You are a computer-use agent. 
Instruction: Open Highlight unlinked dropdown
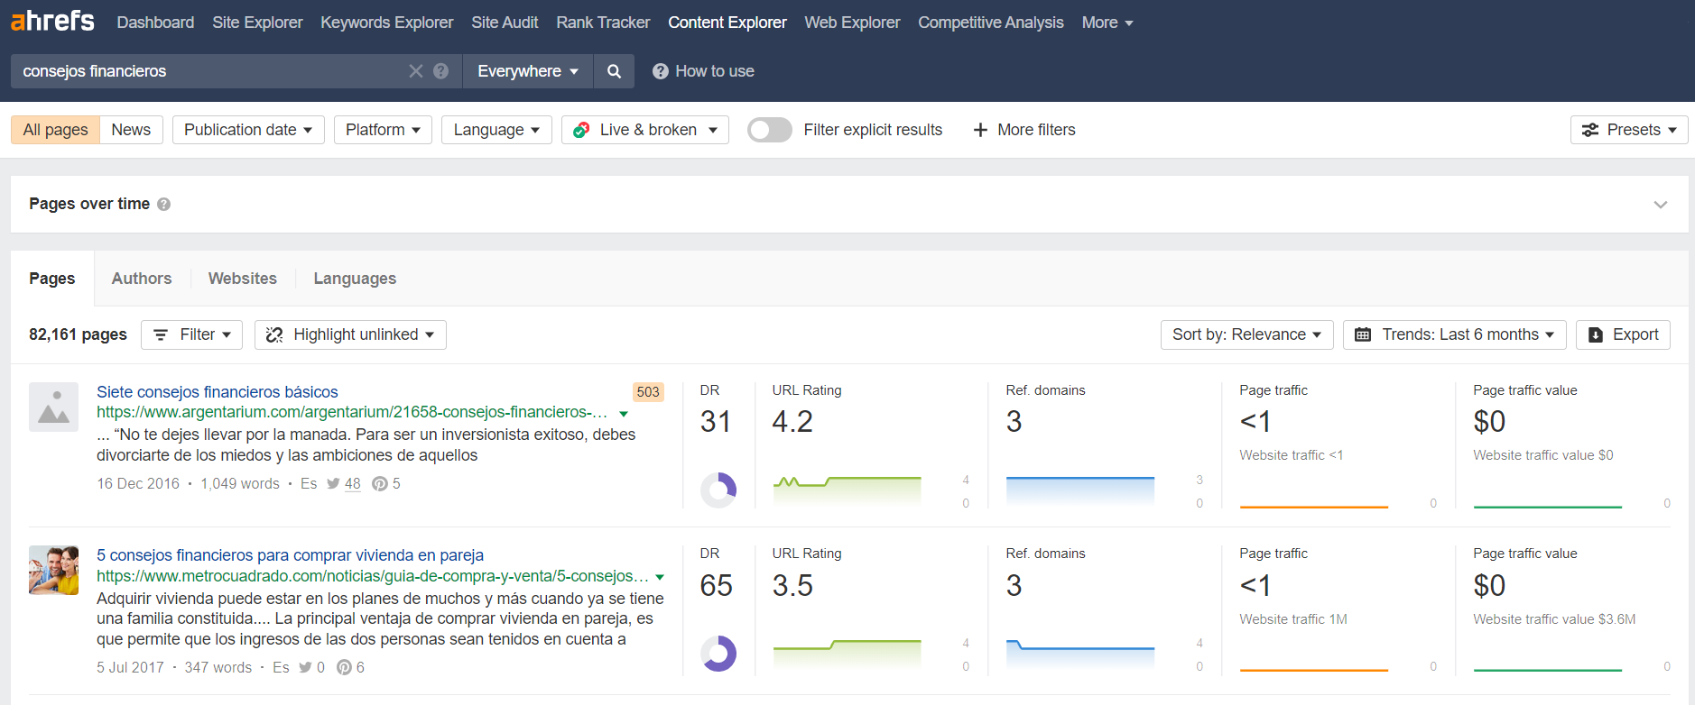350,334
